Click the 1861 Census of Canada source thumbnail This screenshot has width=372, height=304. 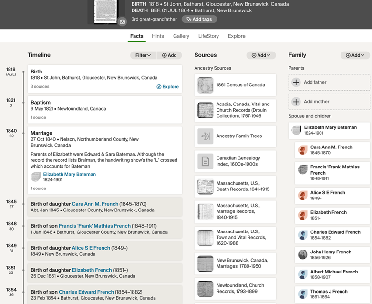[x=206, y=85]
